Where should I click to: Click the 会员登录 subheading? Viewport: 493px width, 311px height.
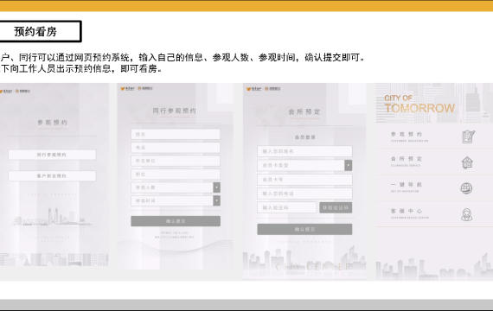pos(305,137)
